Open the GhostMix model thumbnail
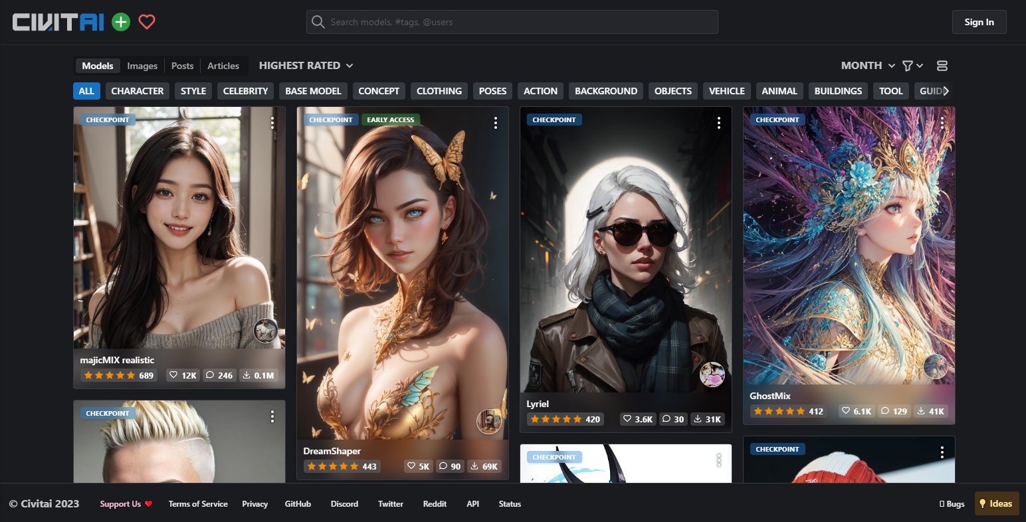1026x522 pixels. (x=849, y=246)
